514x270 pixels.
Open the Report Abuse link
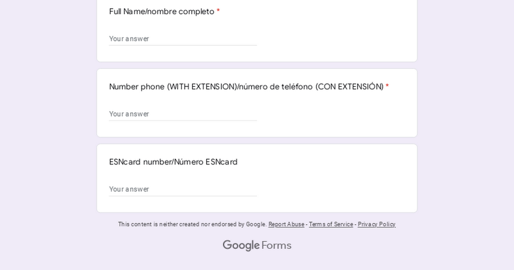286,225
